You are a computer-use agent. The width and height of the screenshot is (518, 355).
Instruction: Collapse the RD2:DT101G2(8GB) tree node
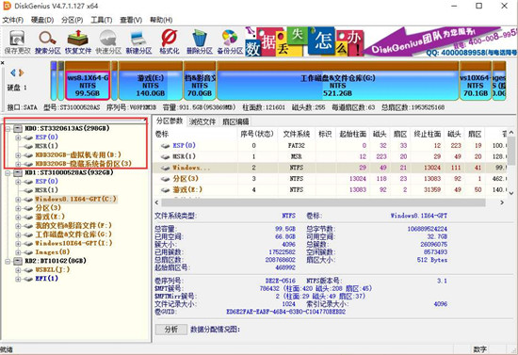click(8, 261)
